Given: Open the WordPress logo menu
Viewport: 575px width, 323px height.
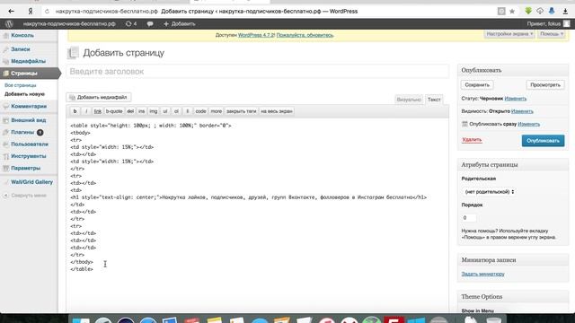Looking at the screenshot, I should tap(9, 24).
